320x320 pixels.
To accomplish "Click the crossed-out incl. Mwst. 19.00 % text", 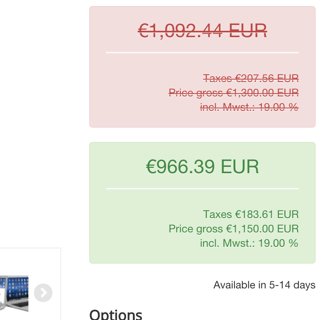I will (x=249, y=107).
